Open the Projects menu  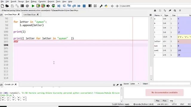pos(51,1)
